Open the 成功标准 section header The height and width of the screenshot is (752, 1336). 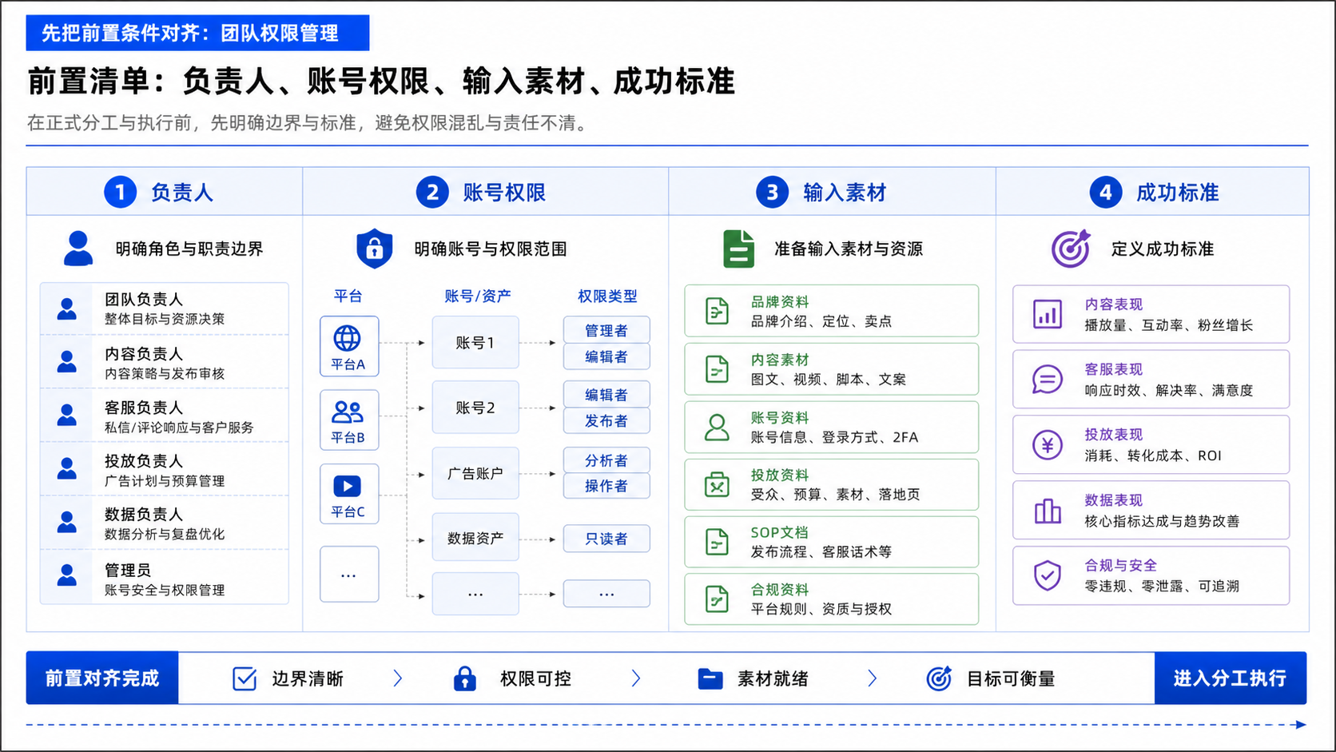pyautogui.click(x=1152, y=192)
